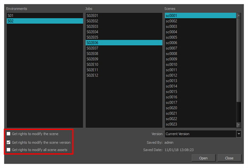Viewport: 248px width, 168px height.
Task: Select environment S01
Action: click(45, 15)
